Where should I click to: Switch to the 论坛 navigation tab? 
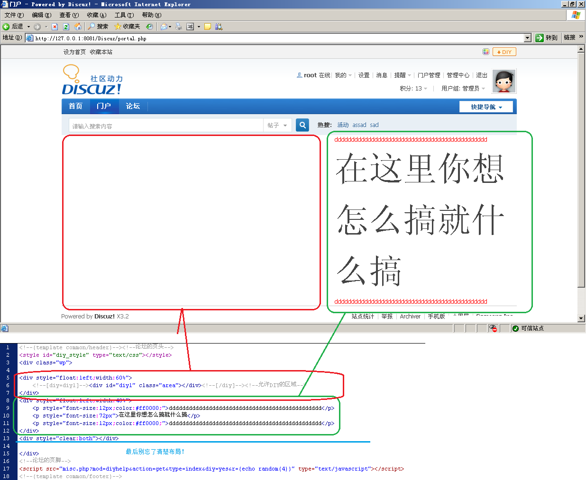tap(133, 106)
